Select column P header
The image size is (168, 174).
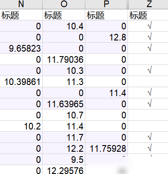(x=106, y=4)
